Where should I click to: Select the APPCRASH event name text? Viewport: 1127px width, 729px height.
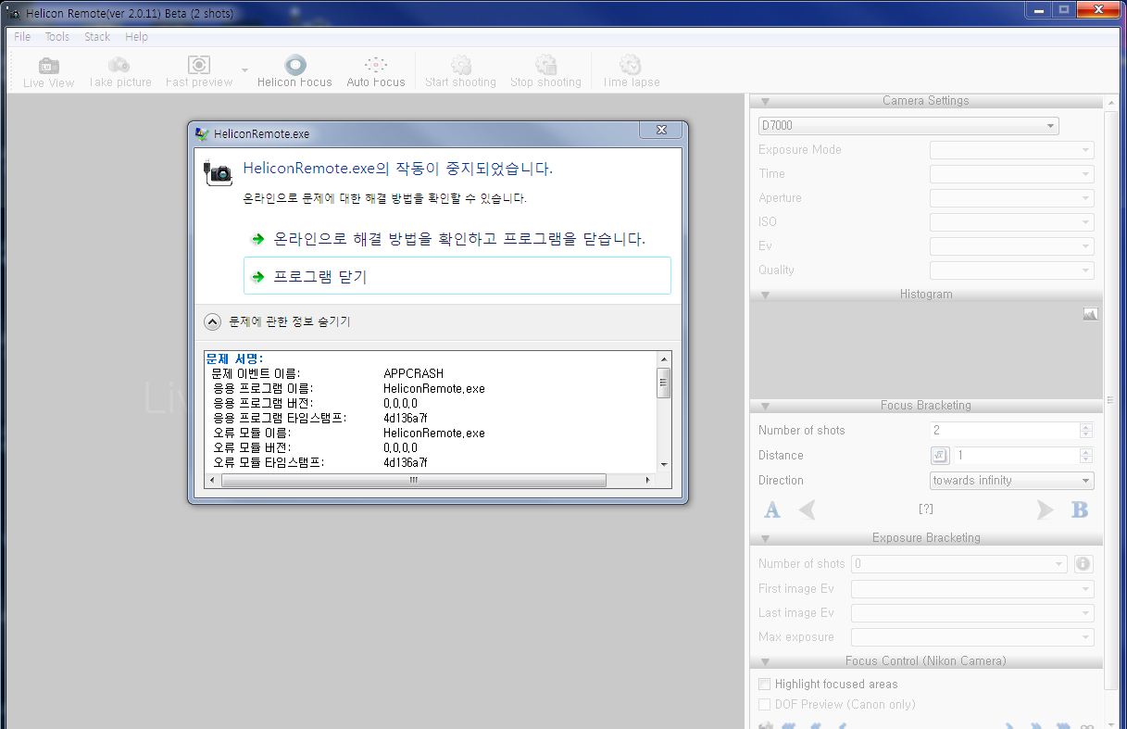click(x=413, y=373)
